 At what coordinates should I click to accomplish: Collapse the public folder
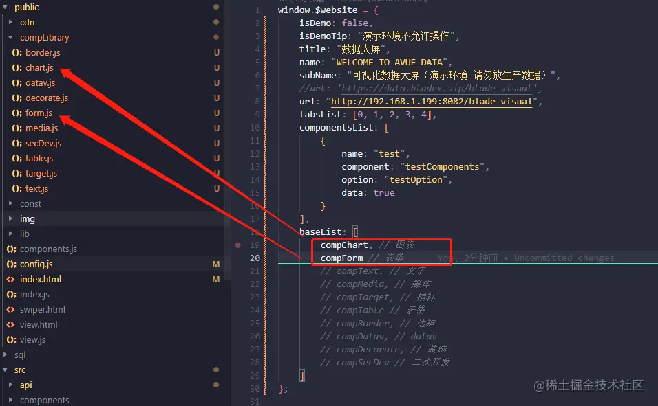[x=5, y=7]
